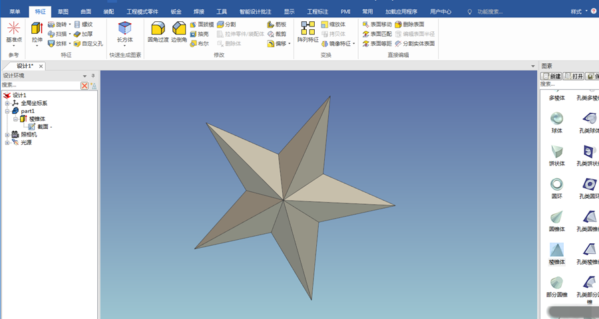Select the 抽壳 shell tool
Image resolution: width=599 pixels, height=319 pixels.
point(200,34)
